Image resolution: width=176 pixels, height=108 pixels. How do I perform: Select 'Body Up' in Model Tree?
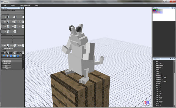coord(158,67)
